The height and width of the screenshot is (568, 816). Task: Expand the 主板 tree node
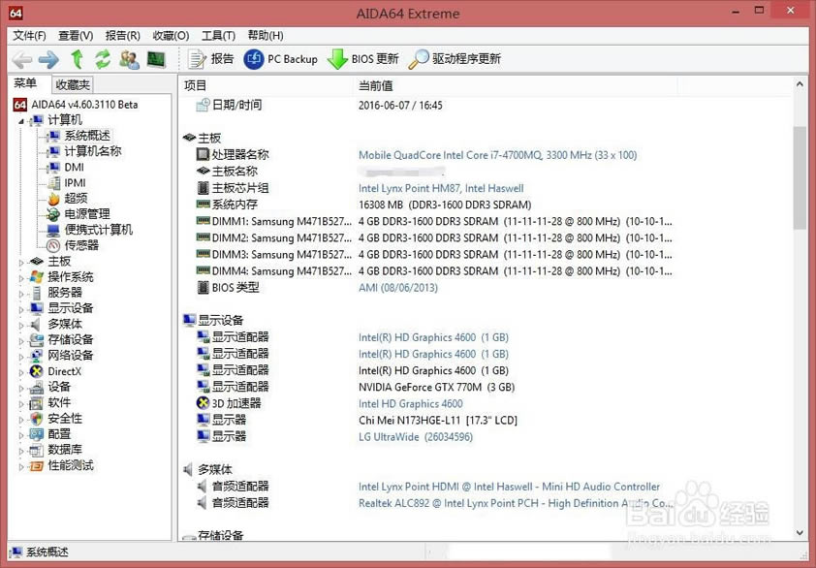coord(21,262)
